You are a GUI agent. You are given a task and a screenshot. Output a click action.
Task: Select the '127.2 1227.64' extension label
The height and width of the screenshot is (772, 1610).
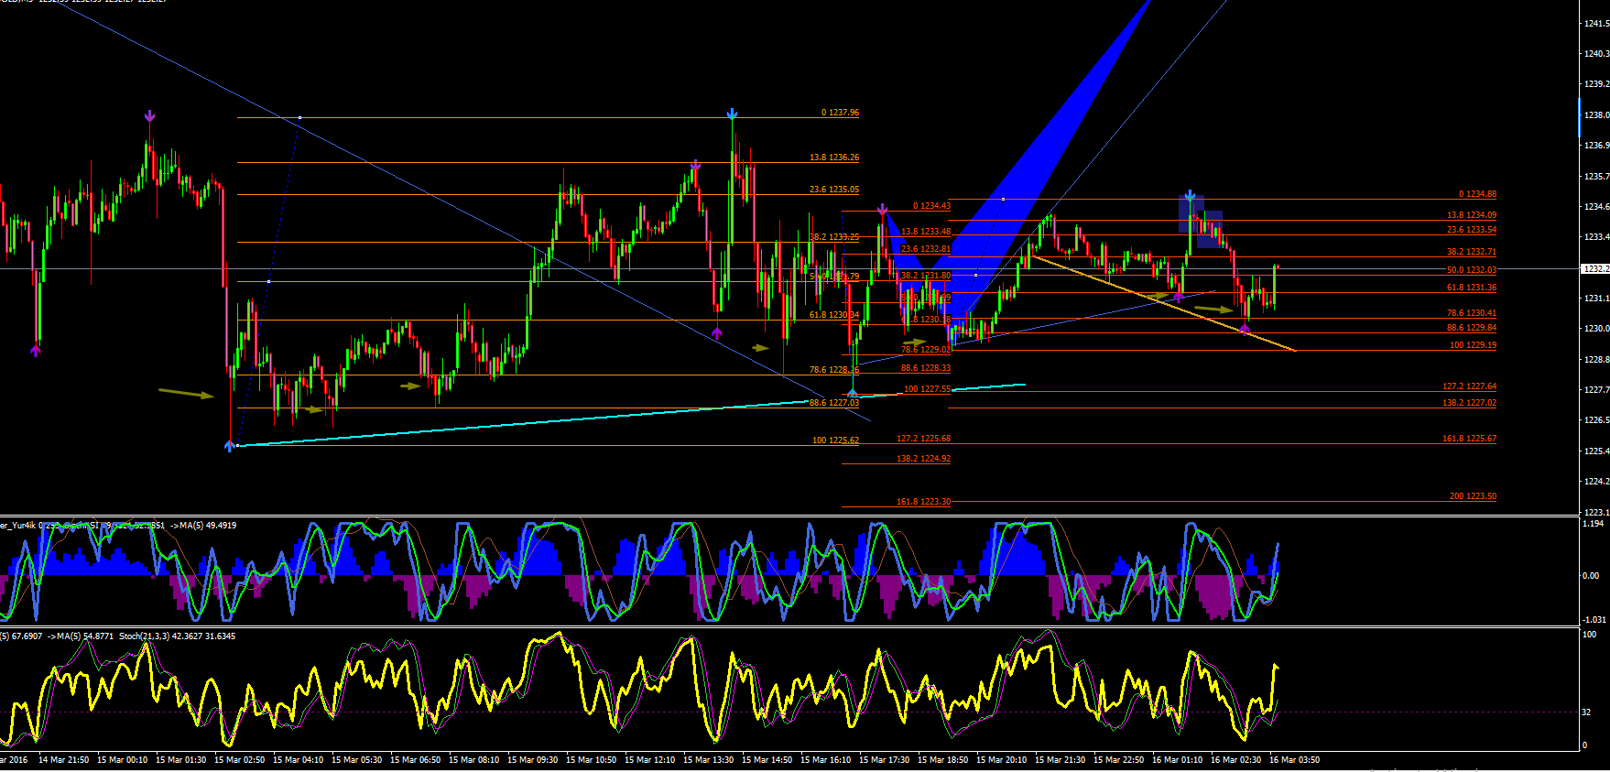[1469, 386]
